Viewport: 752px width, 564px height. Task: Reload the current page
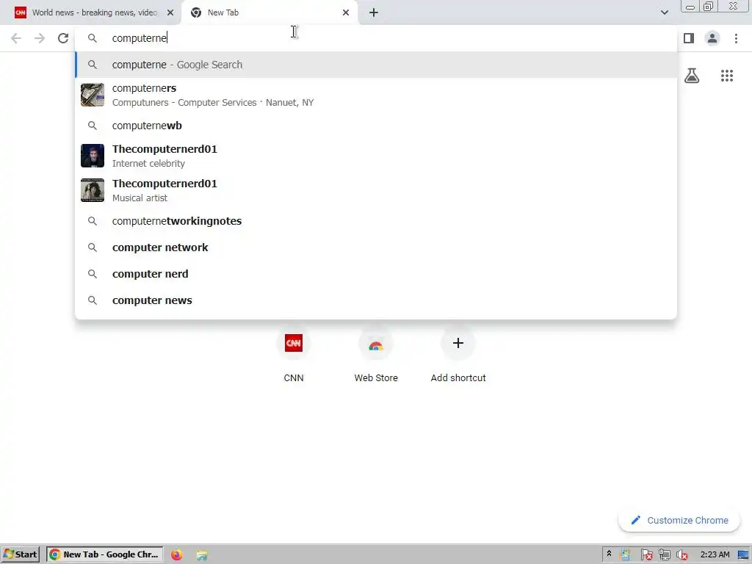[x=63, y=38]
